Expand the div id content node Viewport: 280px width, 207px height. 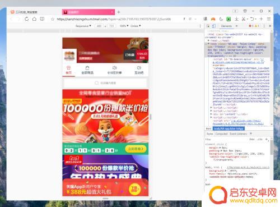click(211, 114)
